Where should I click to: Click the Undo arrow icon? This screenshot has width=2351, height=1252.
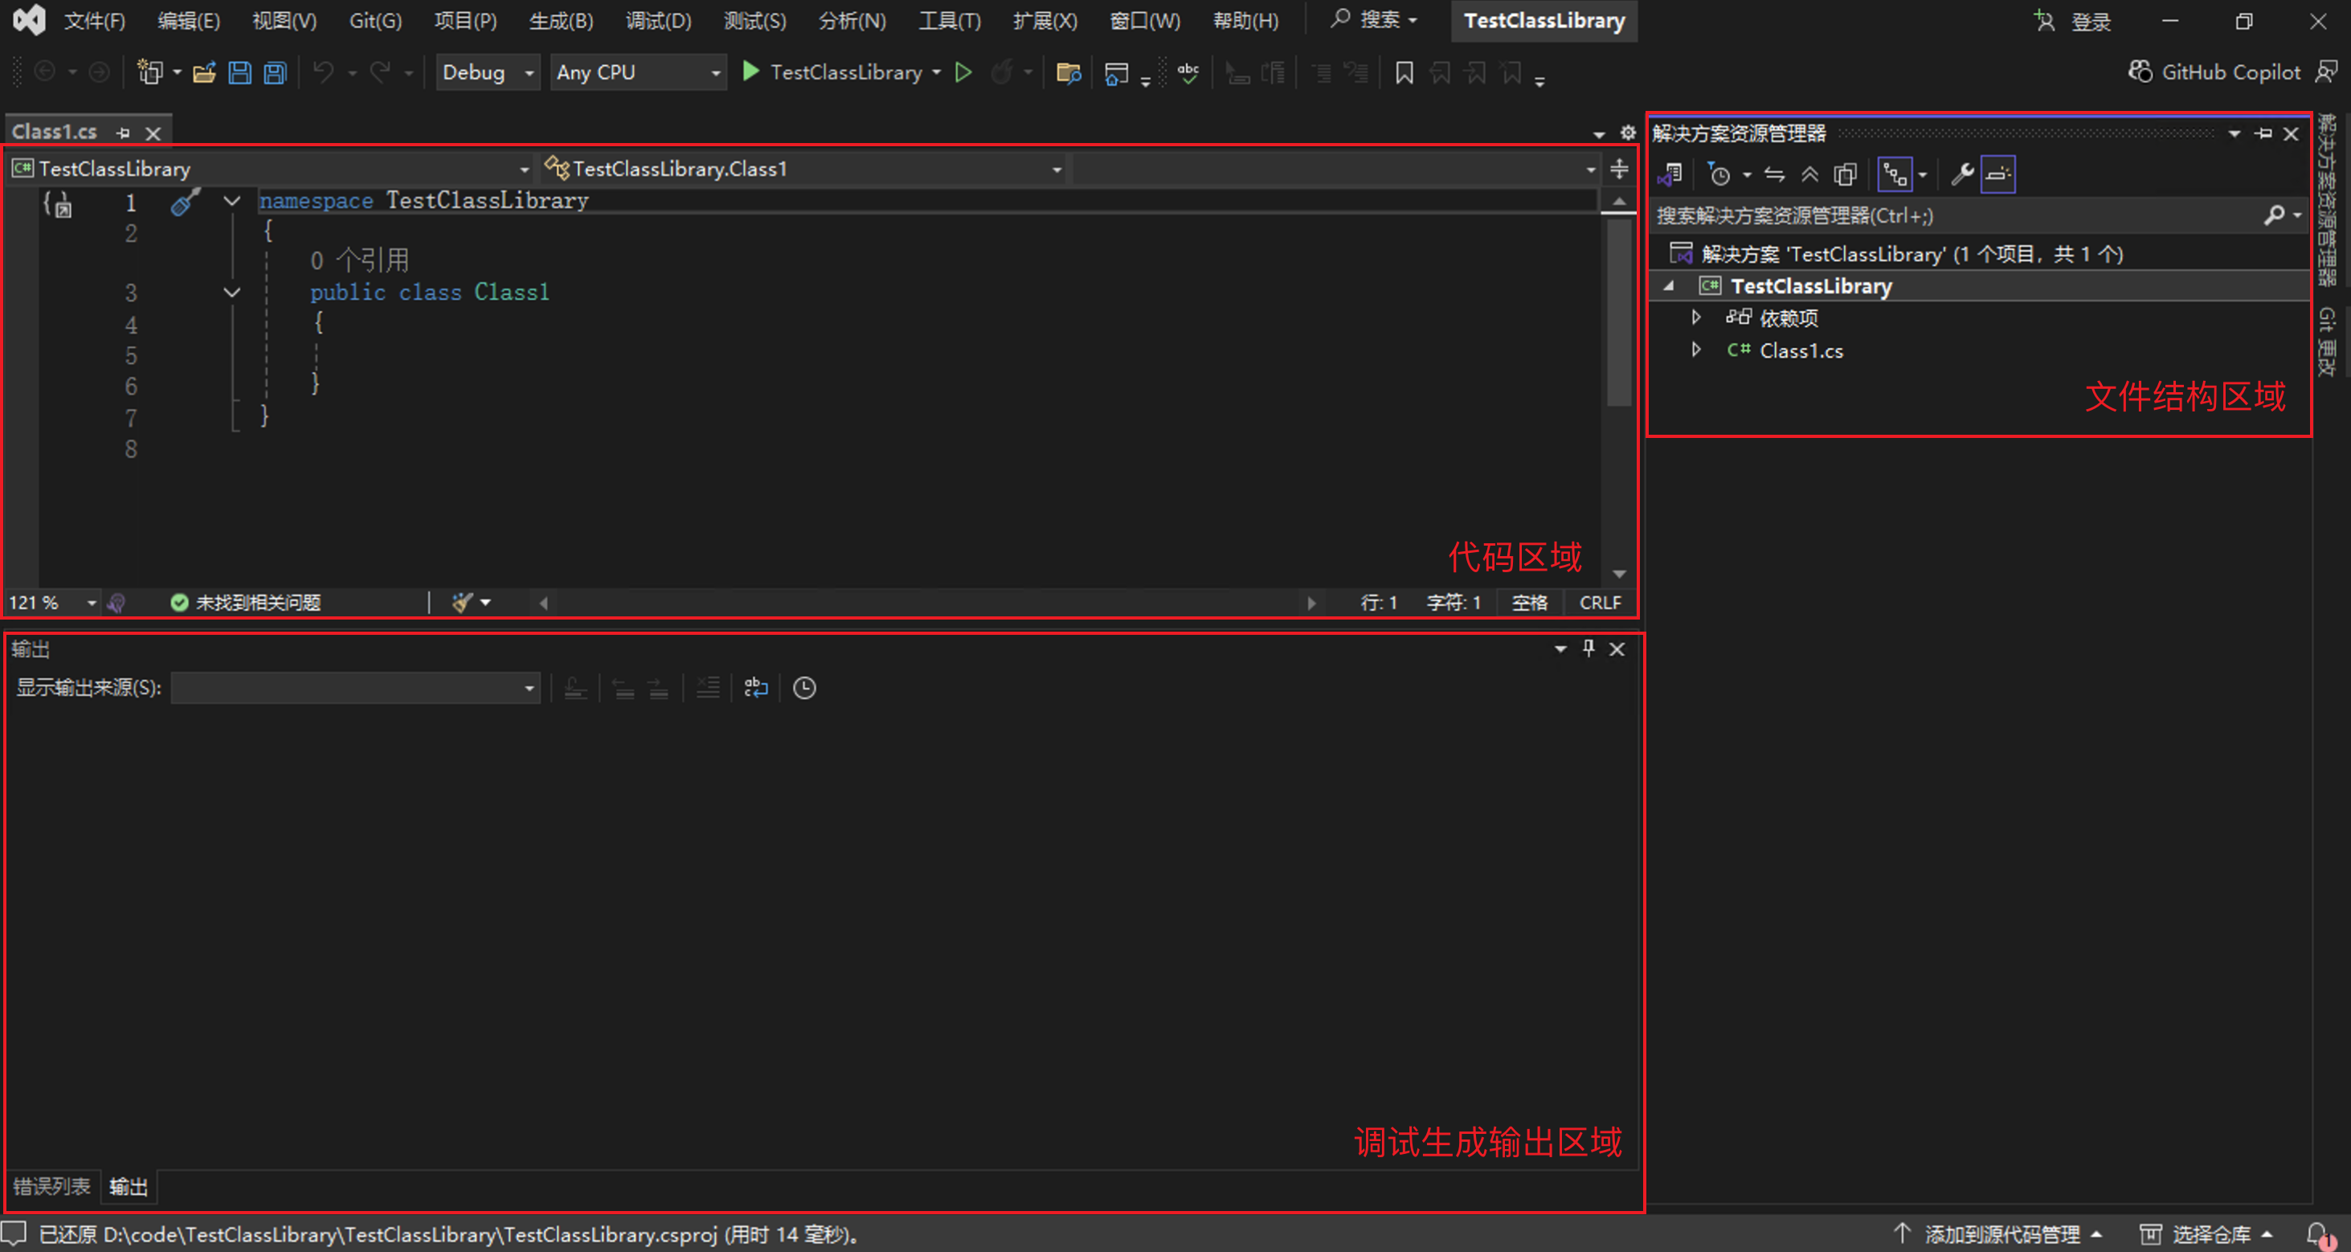click(x=324, y=72)
